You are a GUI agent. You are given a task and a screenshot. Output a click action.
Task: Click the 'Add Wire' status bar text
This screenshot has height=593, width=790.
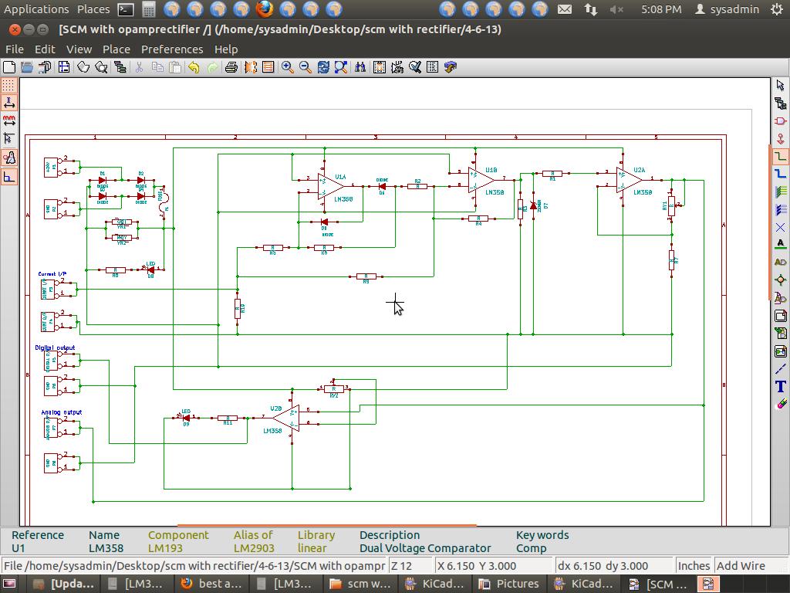pyautogui.click(x=741, y=566)
